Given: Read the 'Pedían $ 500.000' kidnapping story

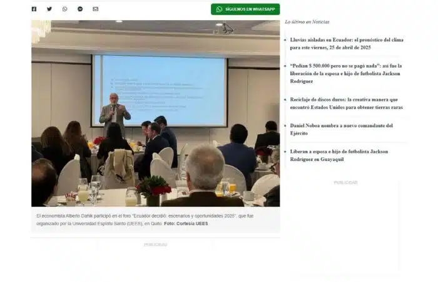Looking at the screenshot, I should point(346,73).
